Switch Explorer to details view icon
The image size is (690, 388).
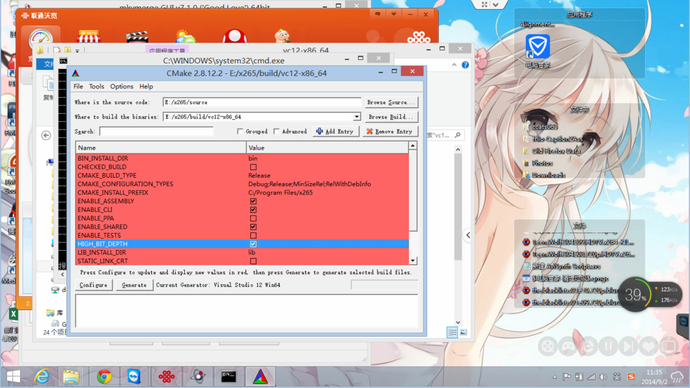click(x=452, y=332)
